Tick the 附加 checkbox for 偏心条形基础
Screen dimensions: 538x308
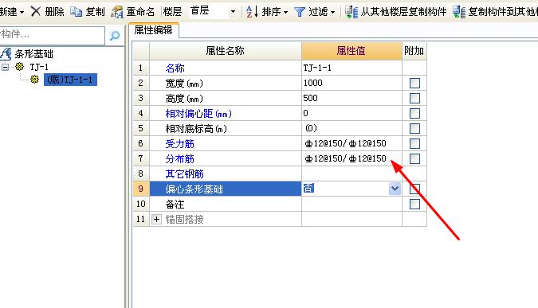click(x=414, y=189)
